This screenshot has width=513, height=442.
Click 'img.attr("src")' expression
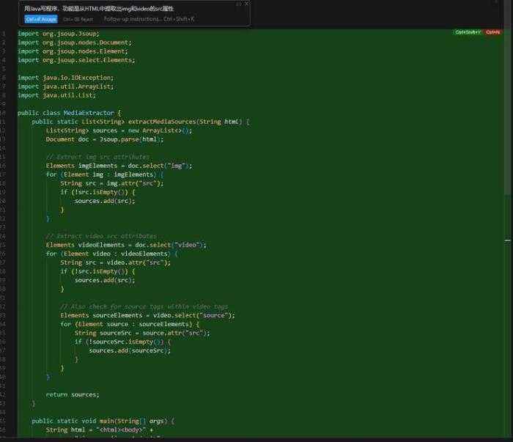[133, 183]
